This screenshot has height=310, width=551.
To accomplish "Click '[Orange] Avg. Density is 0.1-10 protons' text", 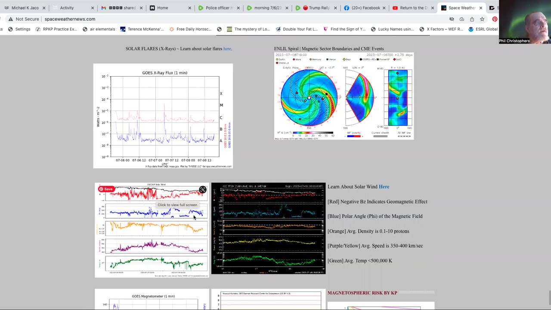I will click(x=368, y=231).
